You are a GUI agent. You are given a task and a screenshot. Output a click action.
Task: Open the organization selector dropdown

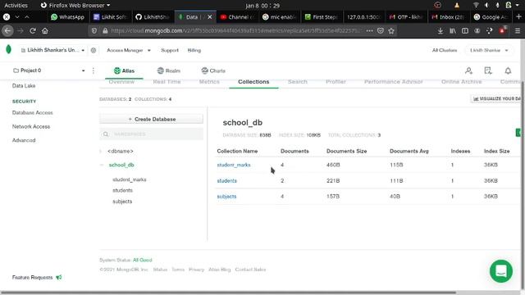(x=52, y=50)
